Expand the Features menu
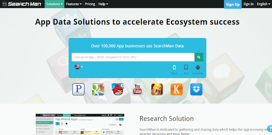 tap(74, 4)
